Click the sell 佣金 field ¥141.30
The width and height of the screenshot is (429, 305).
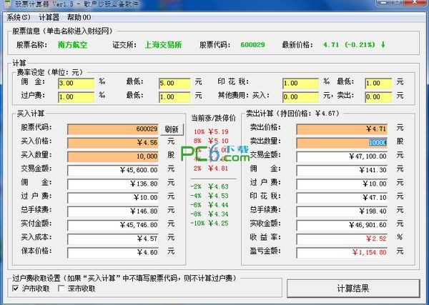pos(342,170)
